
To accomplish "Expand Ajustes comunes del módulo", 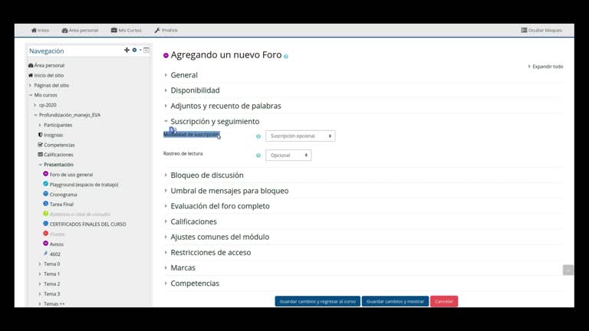I will (x=220, y=237).
